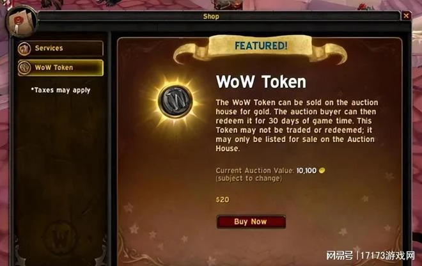422x266 pixels.
Task: Click the FEATURED! ribbon banner
Action: coord(260,48)
